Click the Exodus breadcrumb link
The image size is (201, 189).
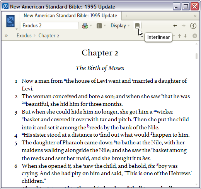24,35
